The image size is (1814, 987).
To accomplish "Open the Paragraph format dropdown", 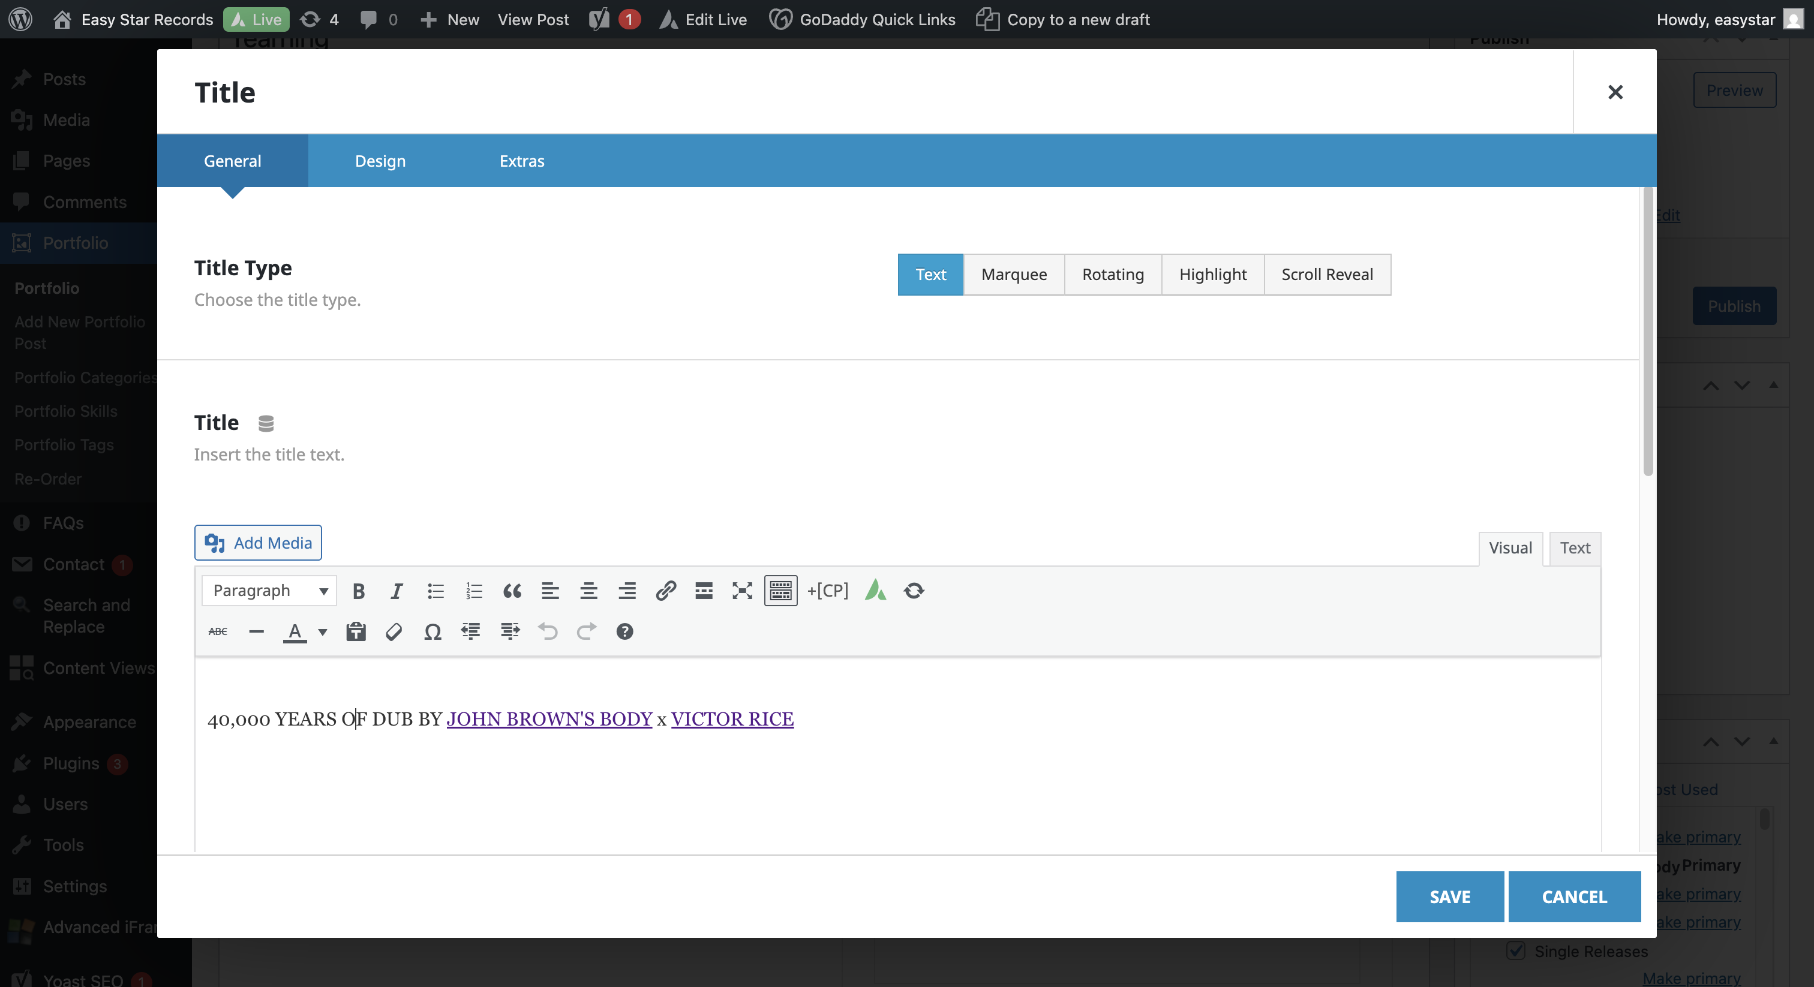I will pyautogui.click(x=269, y=591).
